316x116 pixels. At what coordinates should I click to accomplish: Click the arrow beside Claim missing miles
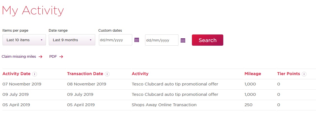pyautogui.click(x=40, y=57)
